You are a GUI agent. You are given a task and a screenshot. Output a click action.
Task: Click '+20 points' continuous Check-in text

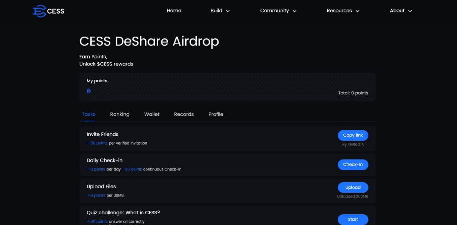(132, 169)
